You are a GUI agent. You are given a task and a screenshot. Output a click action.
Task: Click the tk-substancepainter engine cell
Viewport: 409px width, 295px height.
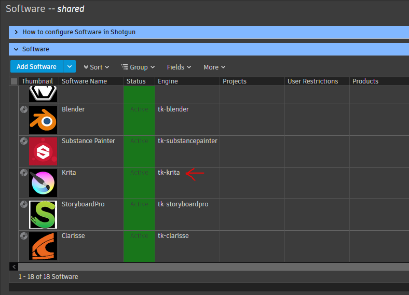pyautogui.click(x=187, y=151)
